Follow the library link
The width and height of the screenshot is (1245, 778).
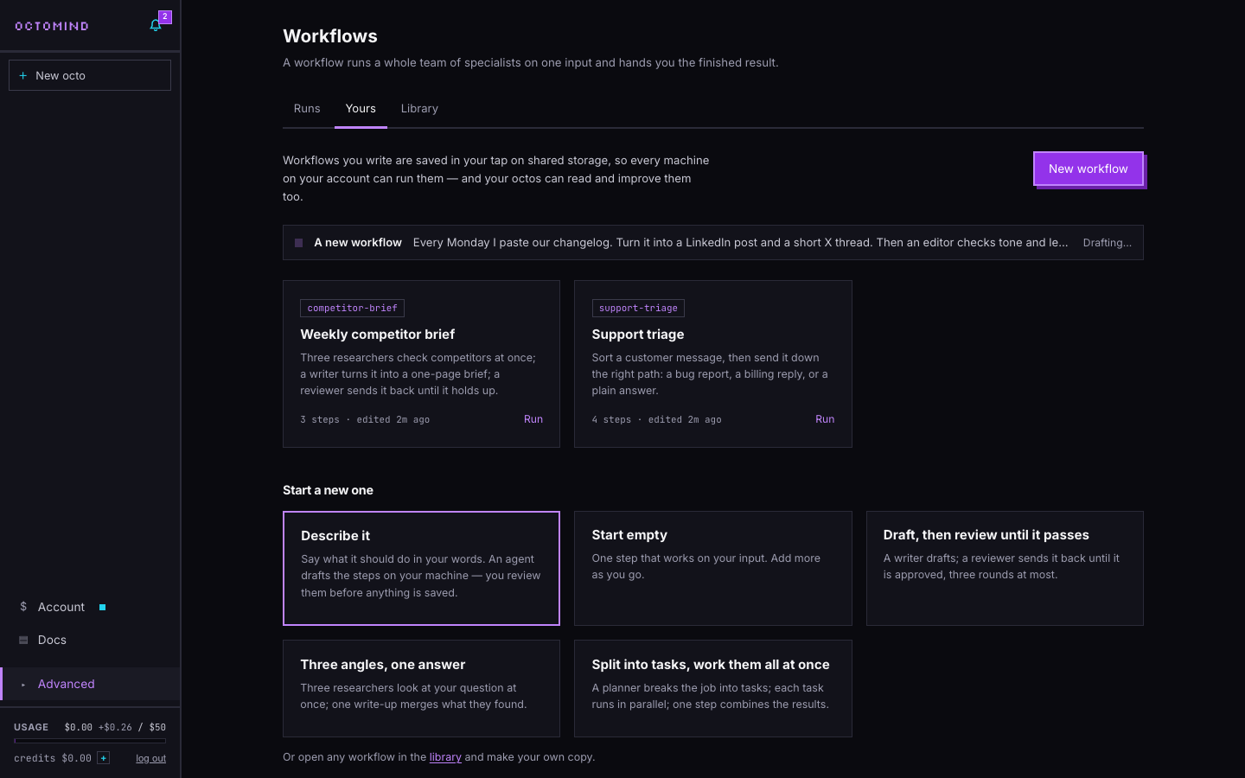tap(445, 757)
